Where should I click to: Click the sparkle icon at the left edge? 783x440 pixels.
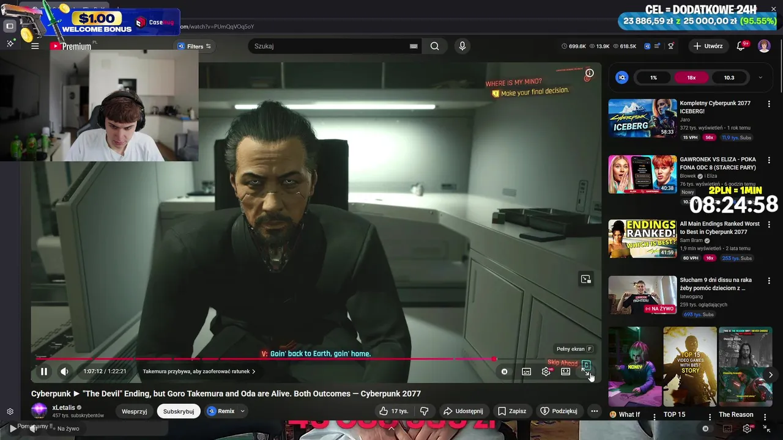click(x=10, y=44)
